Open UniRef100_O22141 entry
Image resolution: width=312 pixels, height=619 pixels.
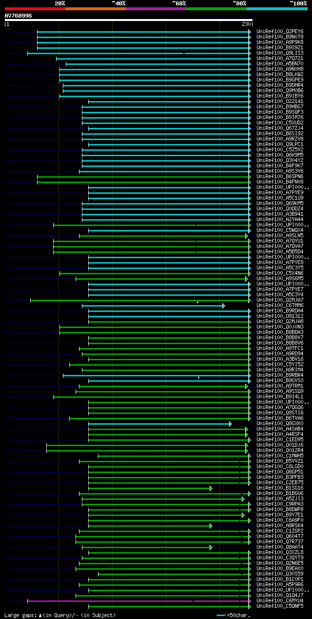click(x=280, y=102)
